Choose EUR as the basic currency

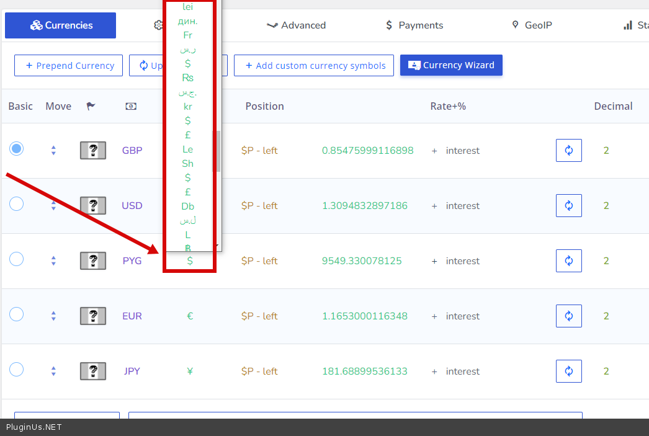tap(17, 314)
